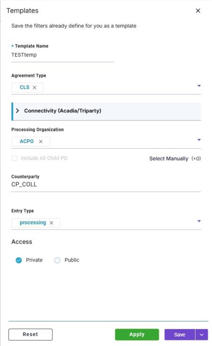Click the Select Manually link
Viewport: 212px width, 346px height.
click(x=169, y=159)
